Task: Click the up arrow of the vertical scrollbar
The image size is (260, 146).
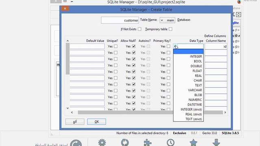Action: point(67,41)
